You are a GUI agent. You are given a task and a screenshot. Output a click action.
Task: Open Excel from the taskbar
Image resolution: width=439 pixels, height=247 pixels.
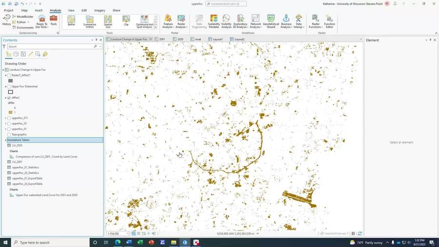pyautogui.click(x=140, y=242)
